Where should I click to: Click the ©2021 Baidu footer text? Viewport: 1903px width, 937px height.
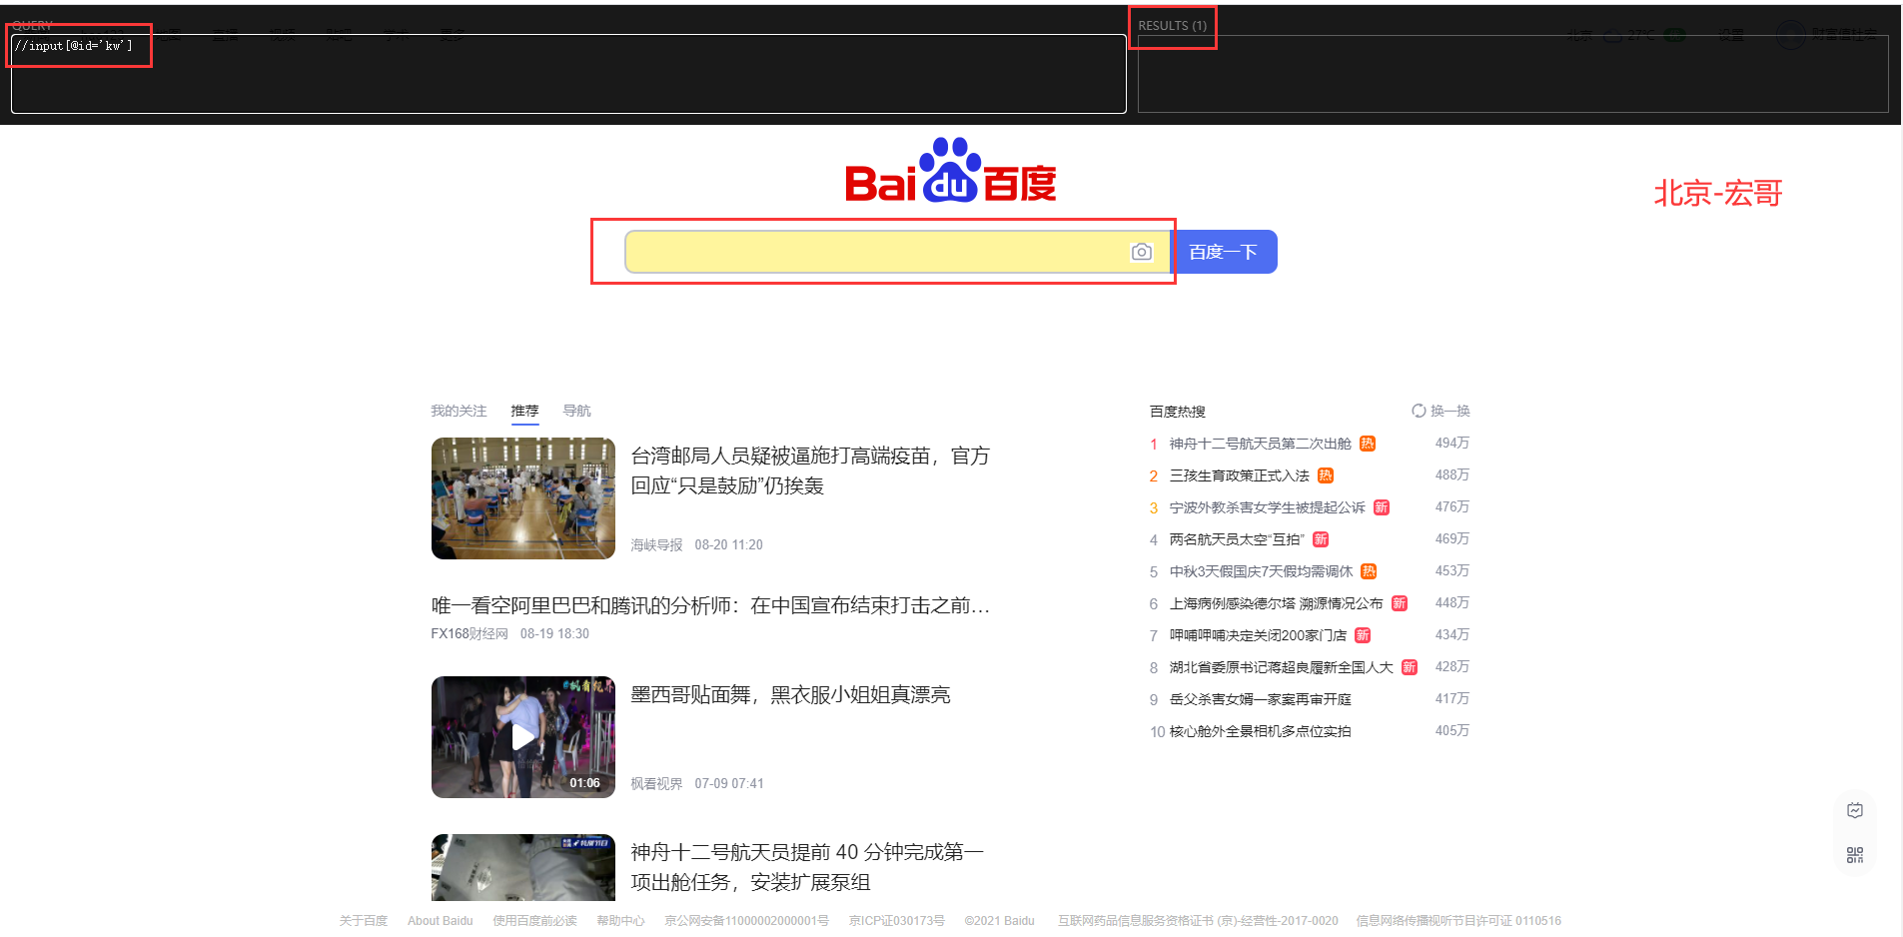pyautogui.click(x=999, y=921)
